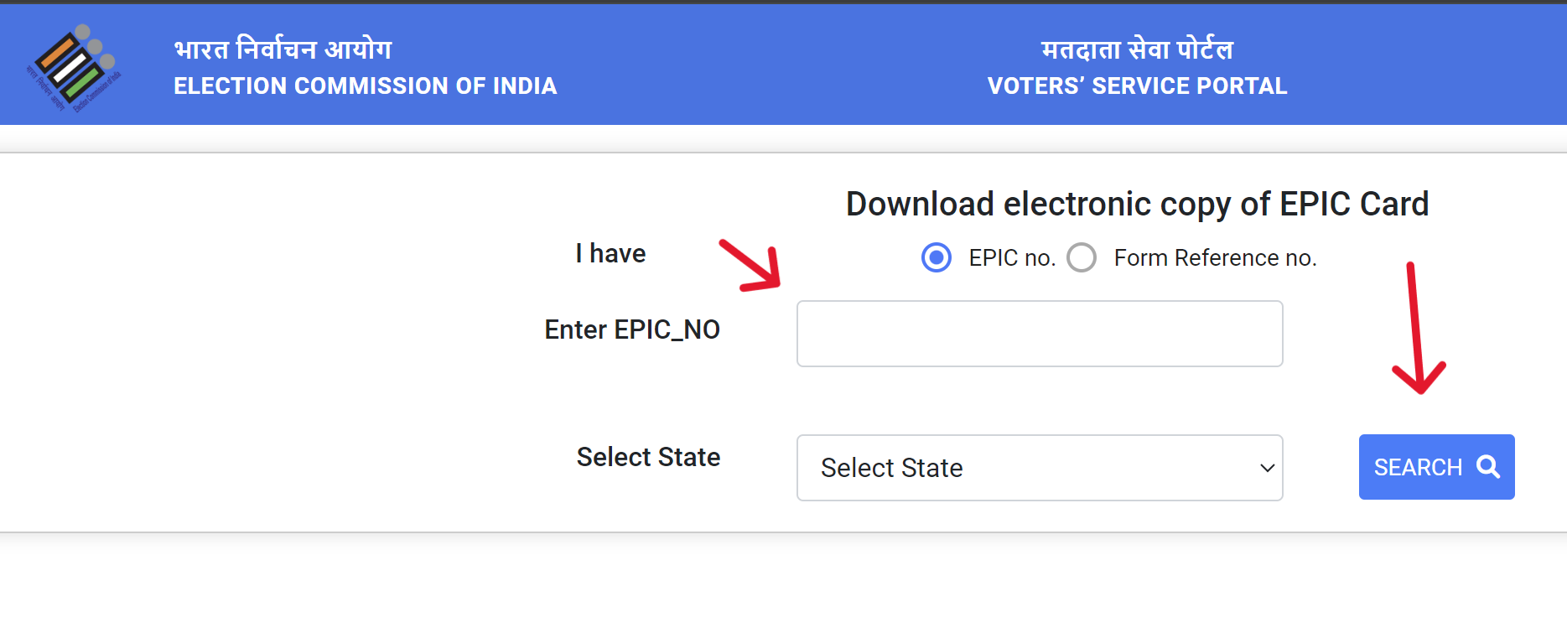Click the ELECTION COMMISSION OF INDIA header text
The width and height of the screenshot is (1567, 638).
click(365, 86)
